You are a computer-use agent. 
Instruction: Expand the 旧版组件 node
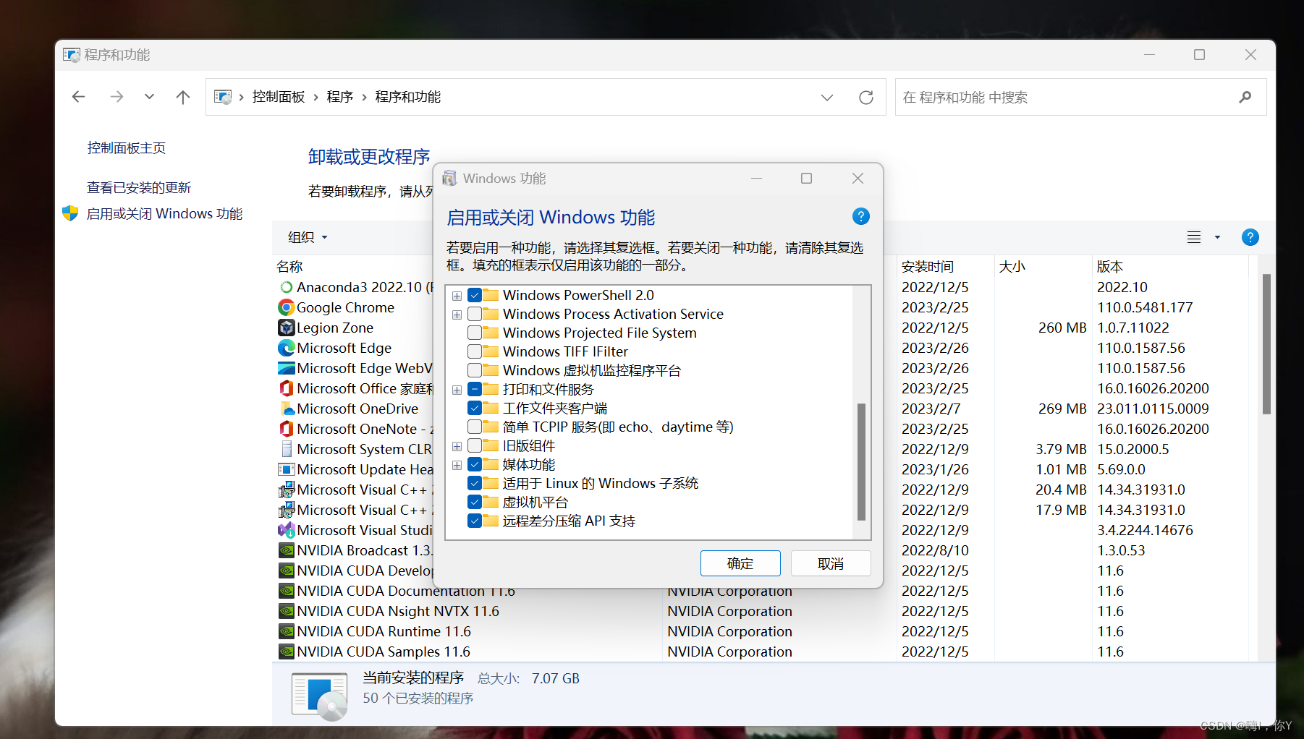click(x=457, y=445)
